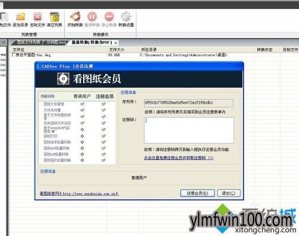The width and height of the screenshot is (299, 236).
Task: Click the 去除文件 delete icon
Action: click(x=38, y=17)
